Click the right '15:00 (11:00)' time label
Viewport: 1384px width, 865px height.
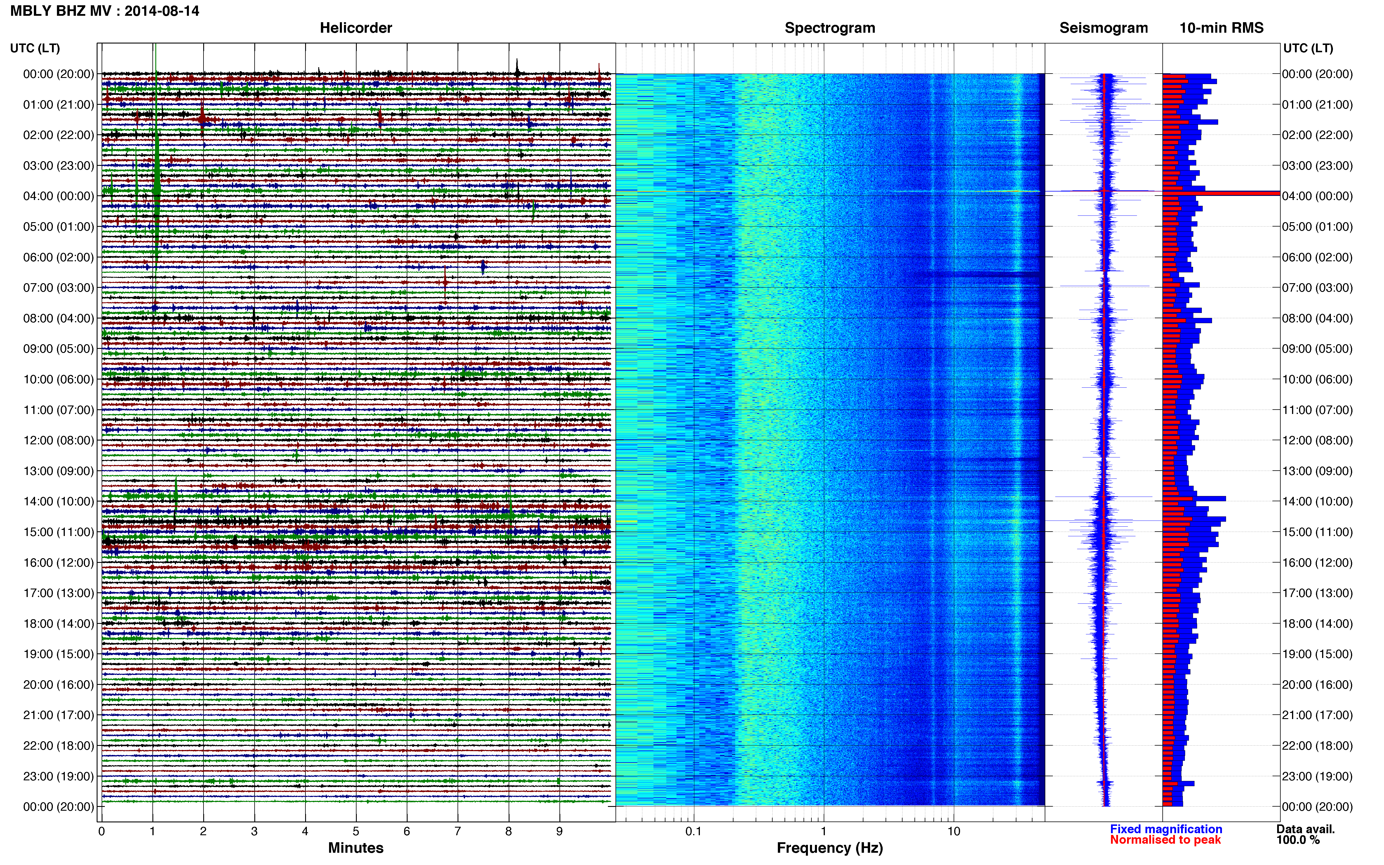(x=1318, y=532)
